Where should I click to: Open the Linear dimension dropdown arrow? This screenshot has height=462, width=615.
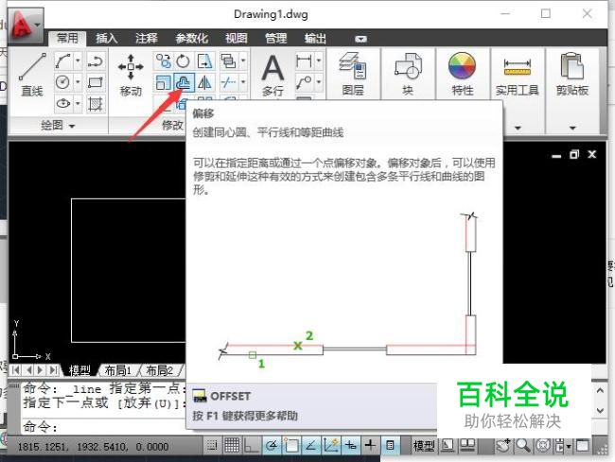pos(319,61)
